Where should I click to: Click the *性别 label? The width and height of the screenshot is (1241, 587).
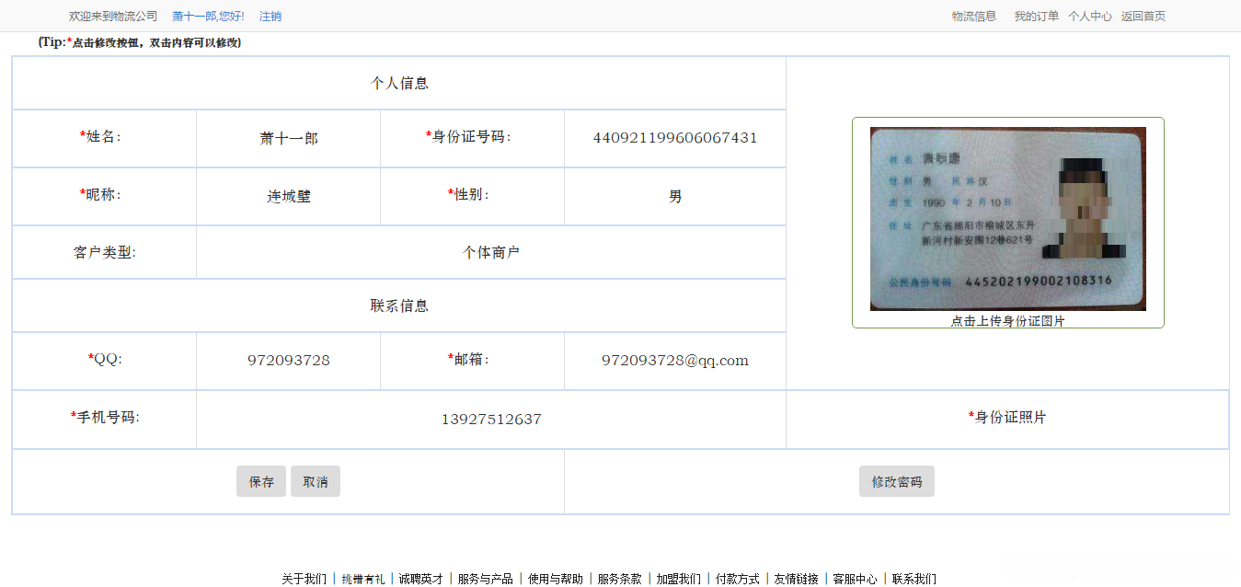(x=468, y=194)
